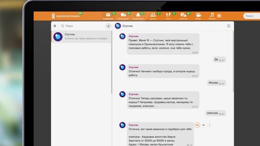Click Спутник sender name on city question
Image resolution: width=260 pixels, height=146 pixels.
point(134,67)
